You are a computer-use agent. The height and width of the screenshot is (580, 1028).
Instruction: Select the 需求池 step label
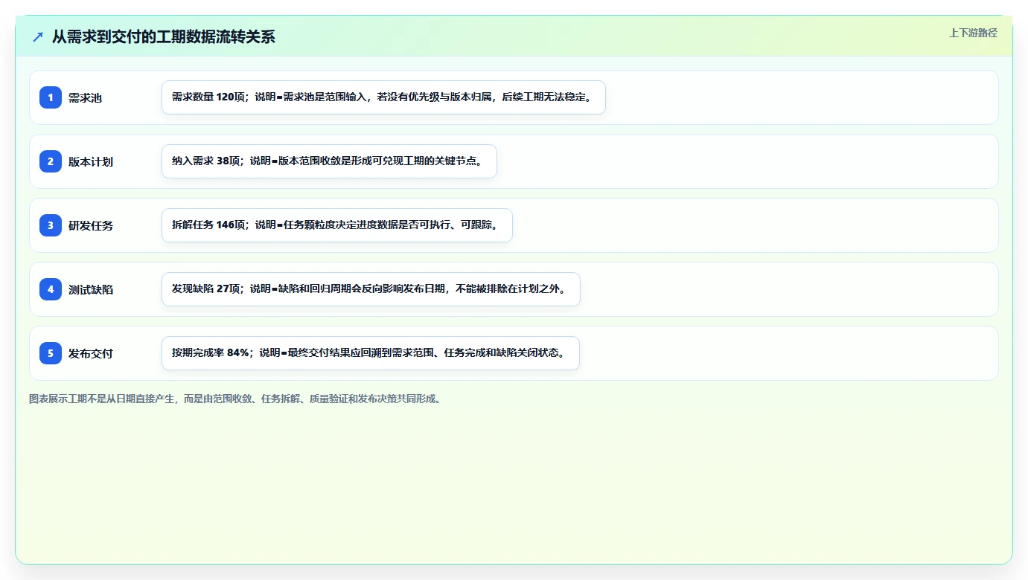pos(85,97)
